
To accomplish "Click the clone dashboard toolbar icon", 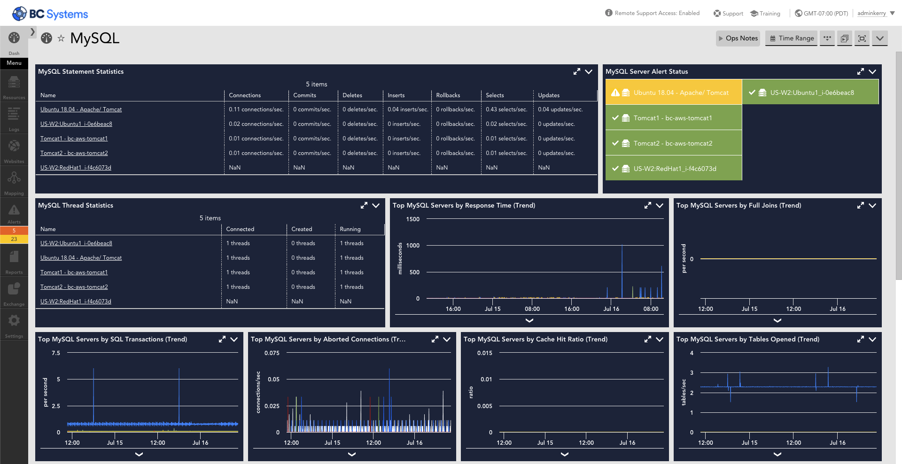I will click(845, 38).
